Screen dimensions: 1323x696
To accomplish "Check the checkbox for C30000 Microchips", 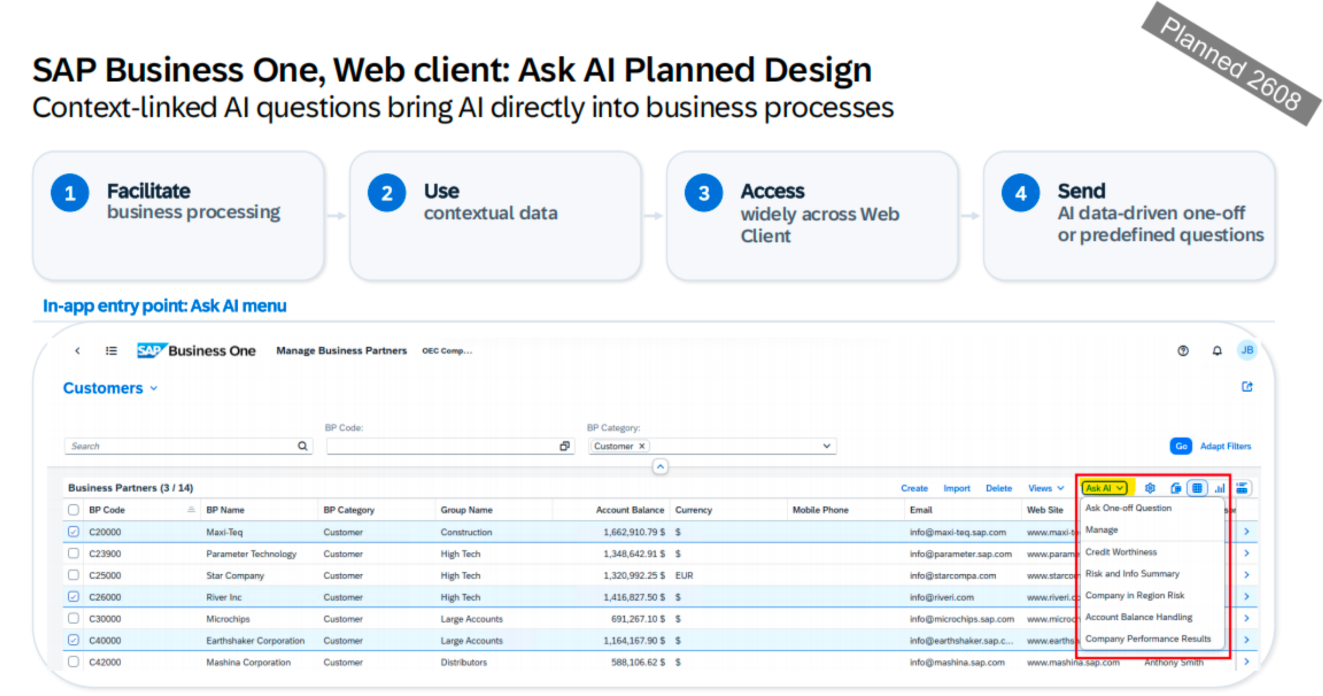I will pos(73,618).
